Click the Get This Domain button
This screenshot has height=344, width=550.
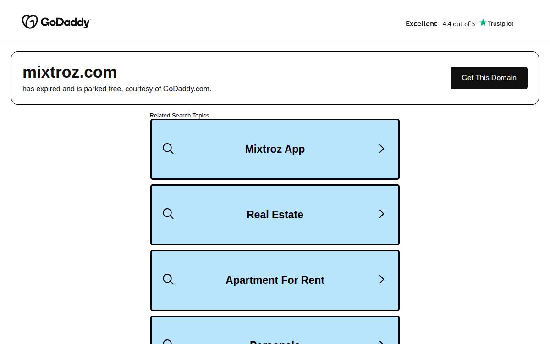pos(489,78)
